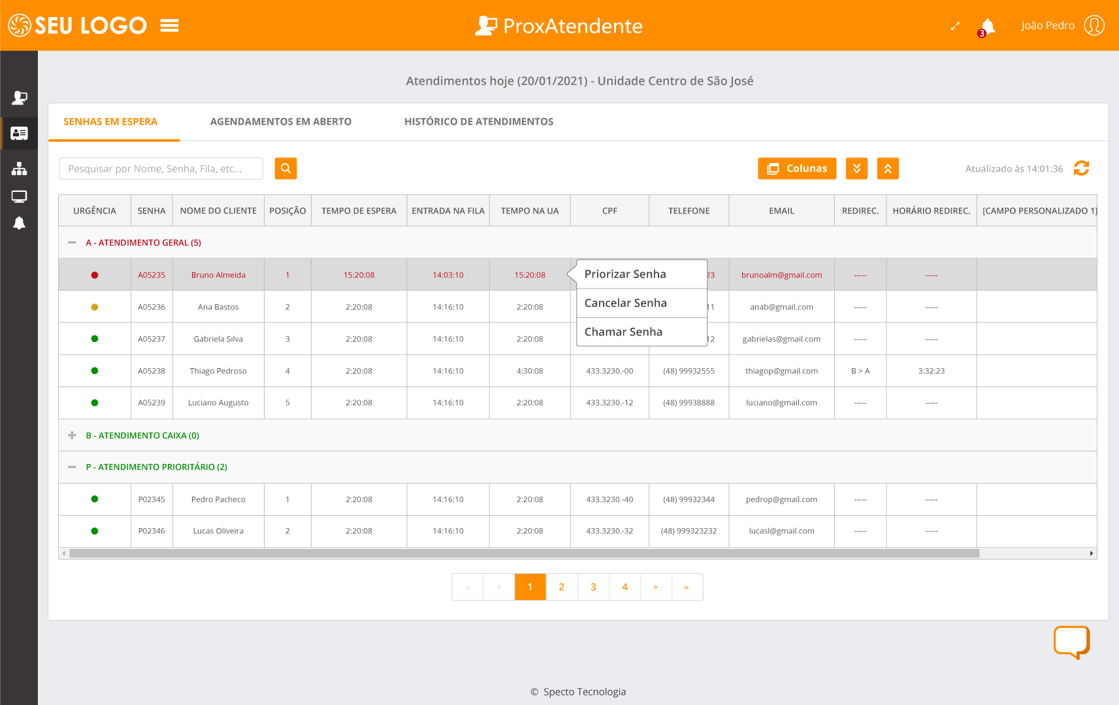Screen dimensions: 1119x705
Task: Click green urgency dot for Pedro Pacheco
Action: (95, 499)
